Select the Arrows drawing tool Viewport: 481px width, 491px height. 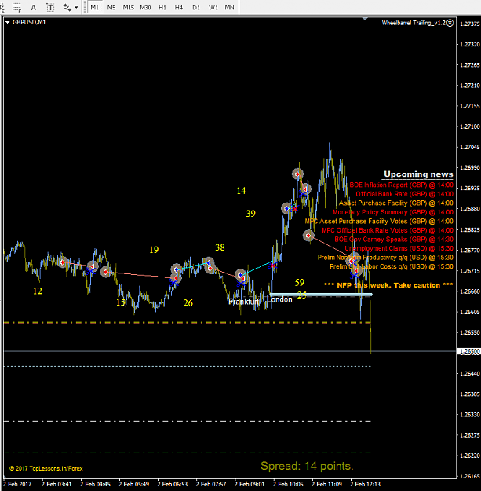67,7
